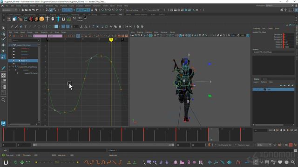
Task: Open the Lighting menu in viewport panel
Action: [149, 32]
